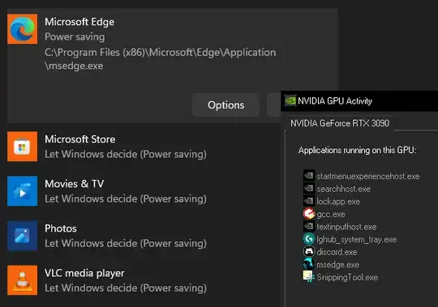Switch to NVIDIA GeForce RTX 3090 tab
438x307 pixels.
340,123
